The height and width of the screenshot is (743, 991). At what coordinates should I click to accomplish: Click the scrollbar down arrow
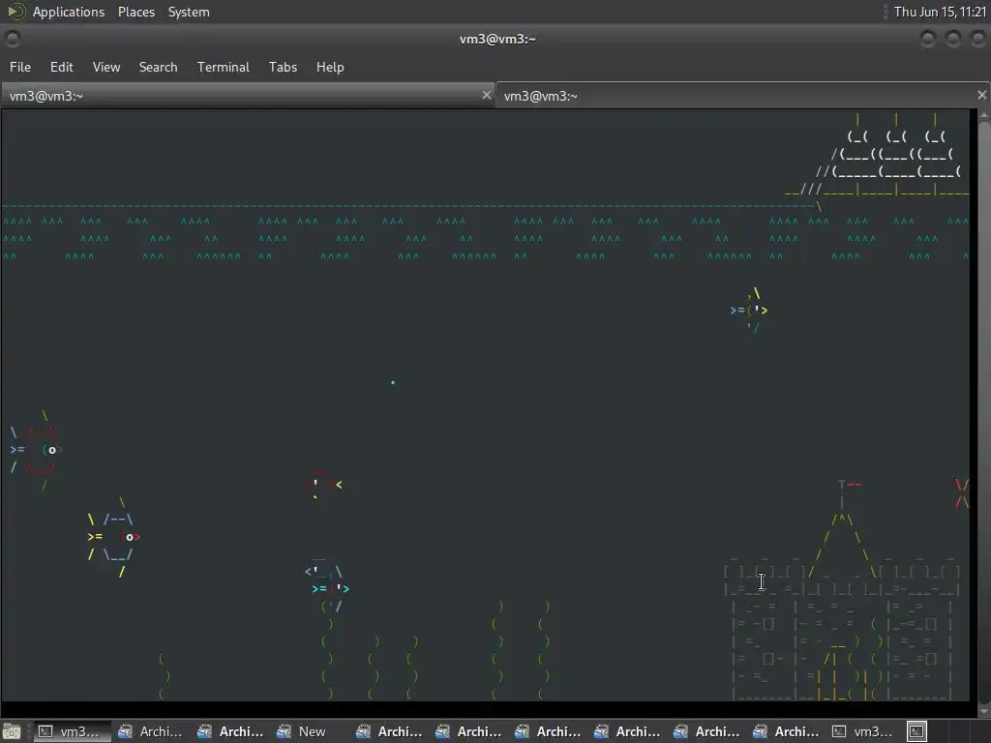coord(983,711)
